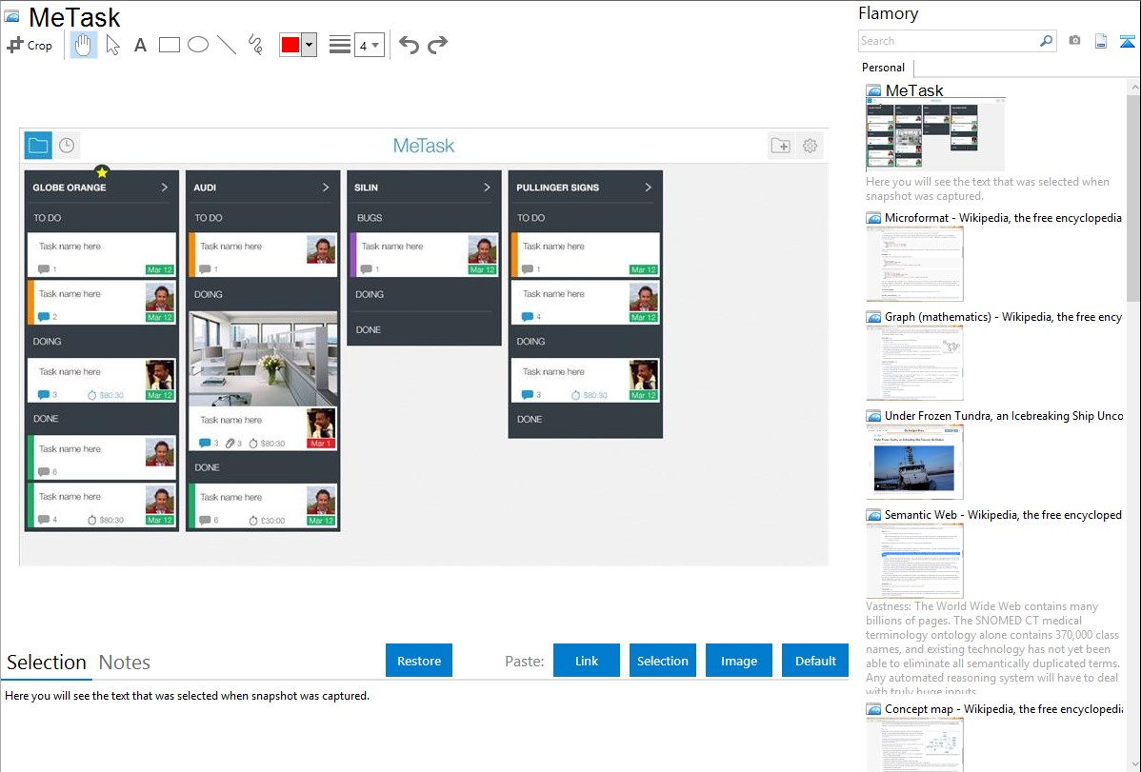Click the SILIN BUGS section label
Screen dimensions: 1141x772
(x=370, y=218)
